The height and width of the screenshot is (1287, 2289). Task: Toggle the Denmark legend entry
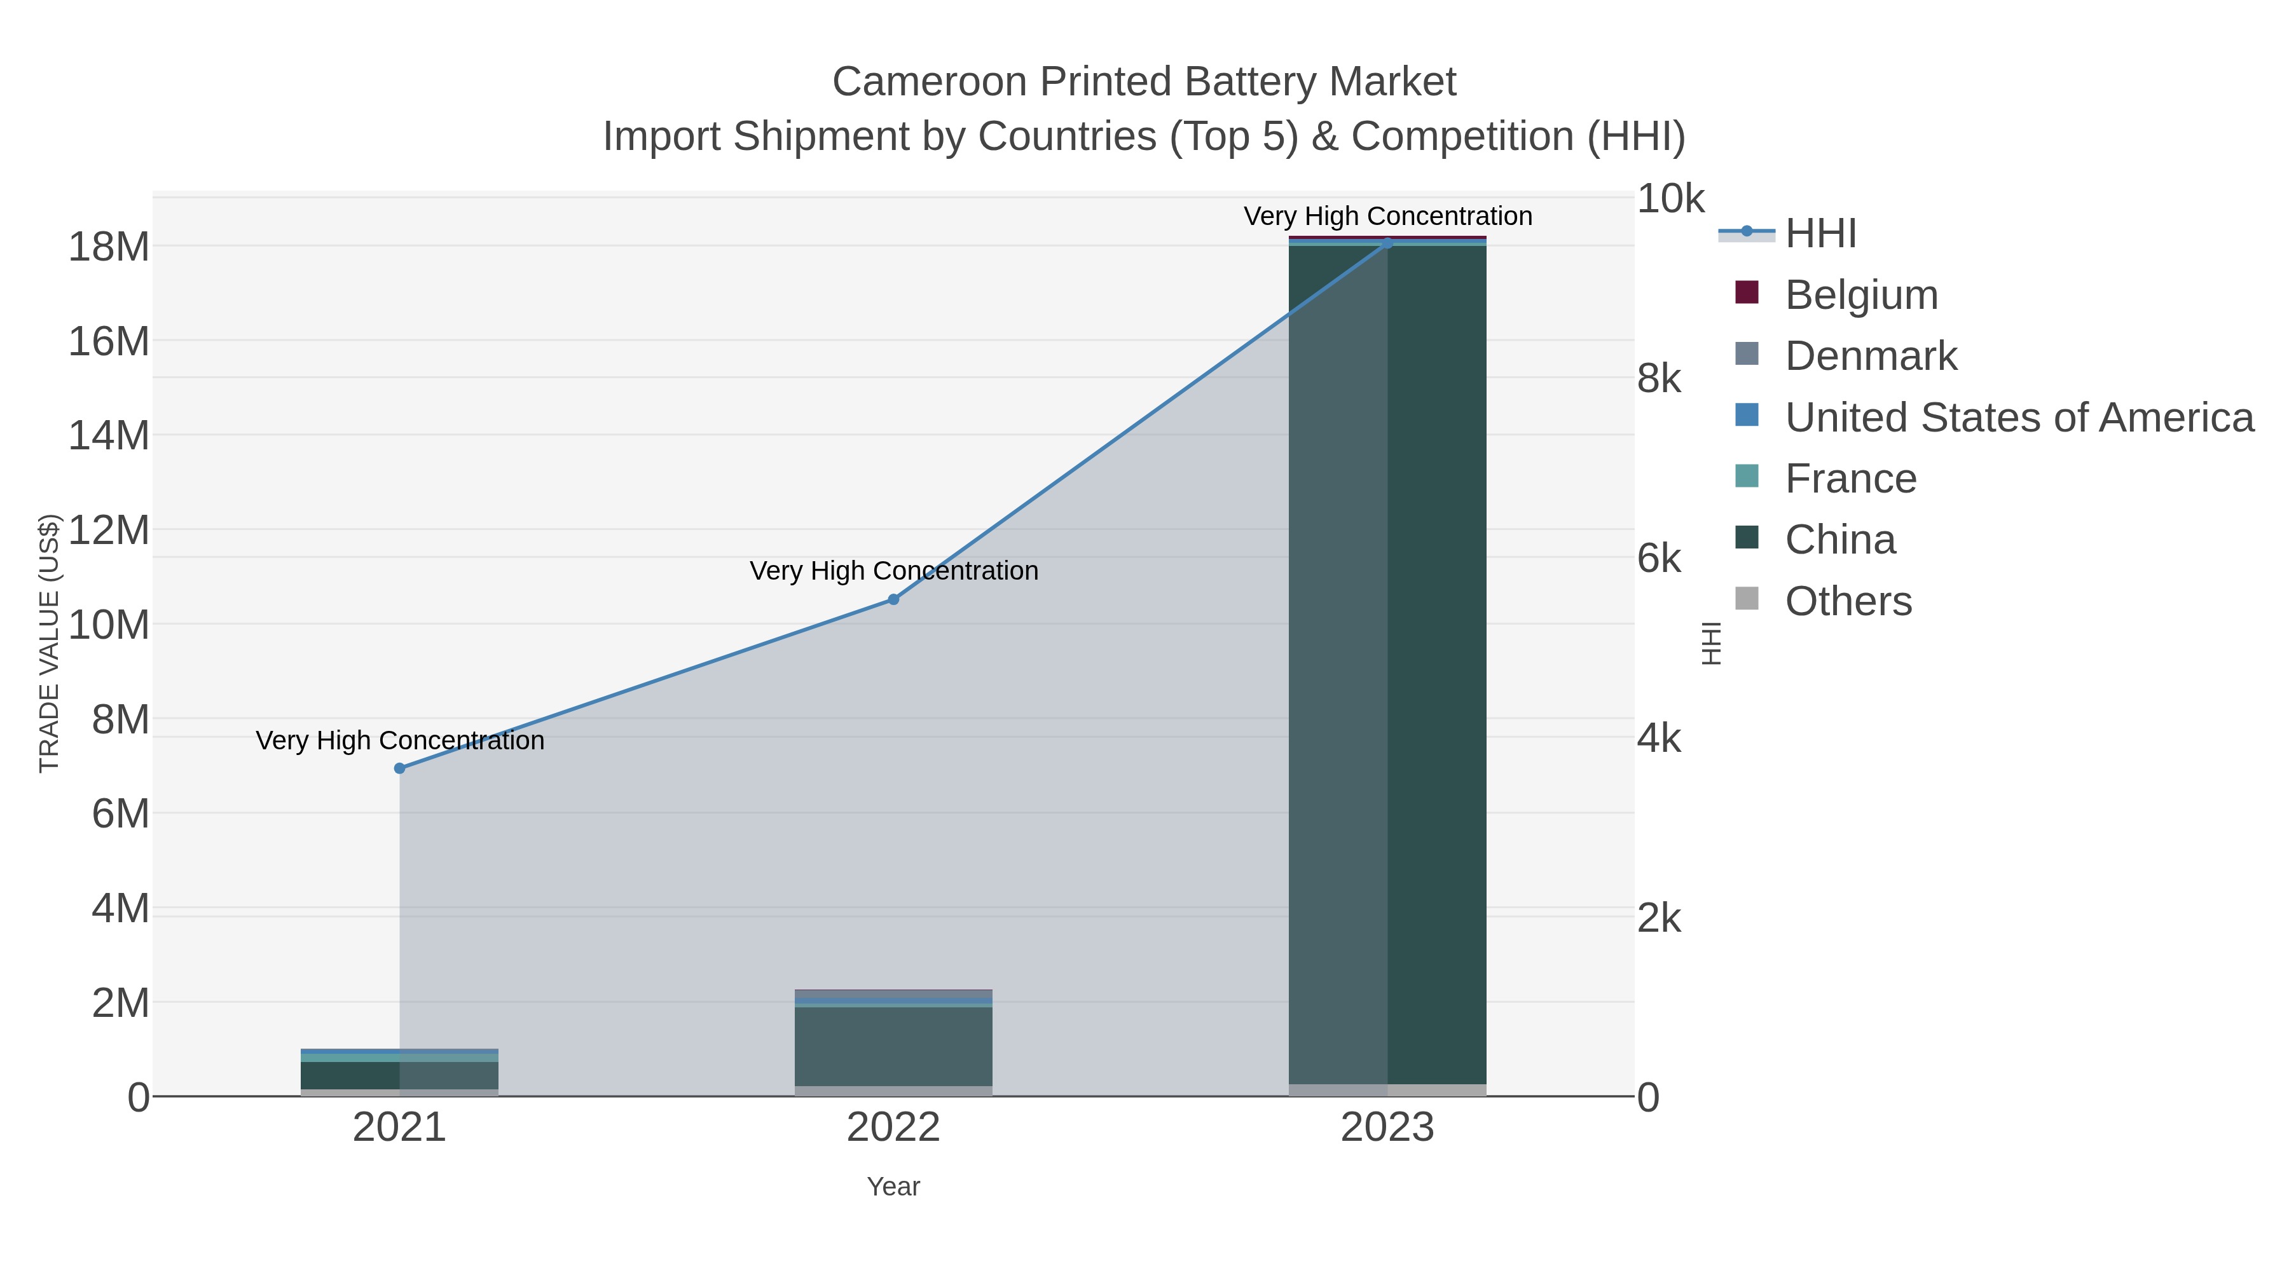[1846, 356]
